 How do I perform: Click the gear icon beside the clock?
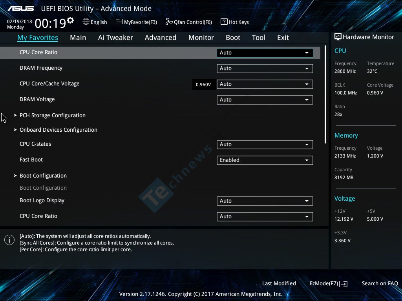(70, 20)
